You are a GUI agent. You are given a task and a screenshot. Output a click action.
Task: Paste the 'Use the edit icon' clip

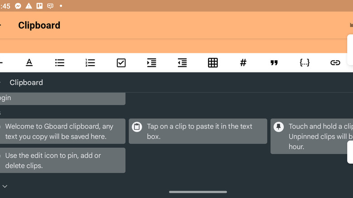[x=61, y=160]
